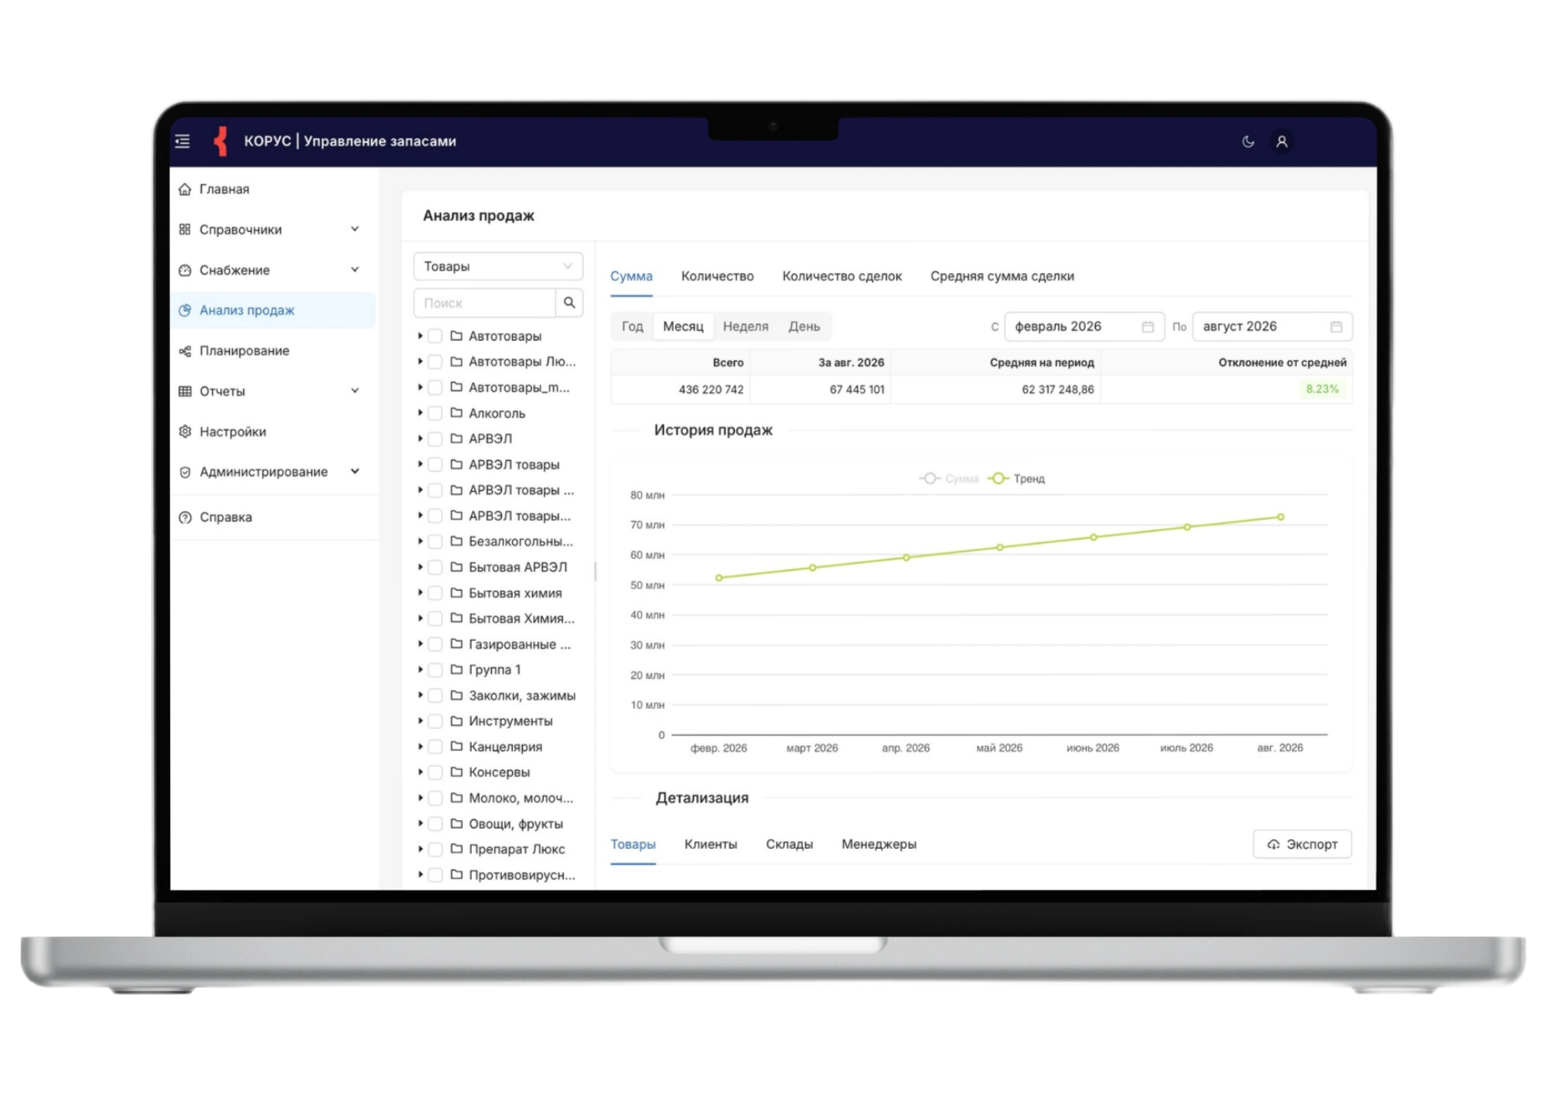Screen dimensions: 1547x1093
Task: Switch to the Количество tab
Action: pyautogui.click(x=717, y=276)
